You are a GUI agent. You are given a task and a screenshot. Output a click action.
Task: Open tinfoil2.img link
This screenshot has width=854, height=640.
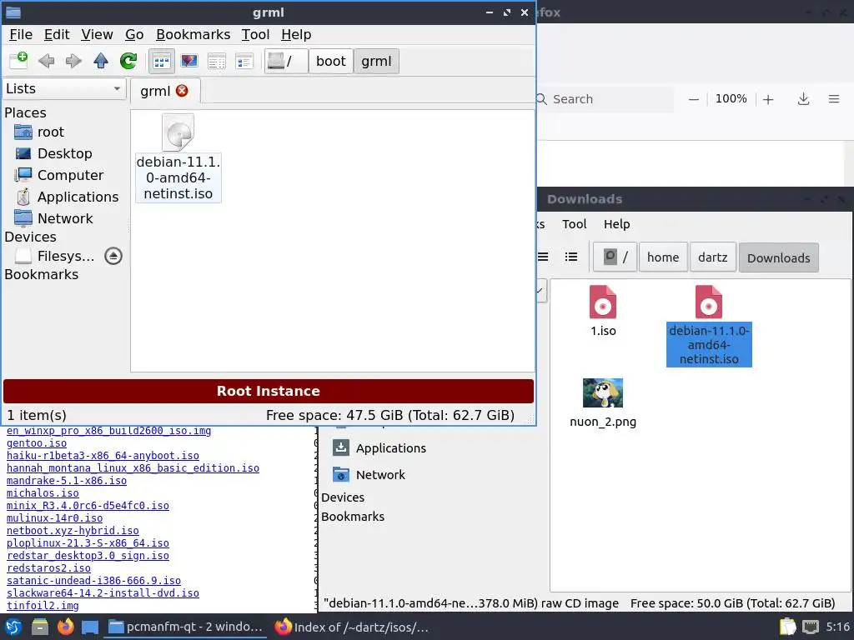coord(43,606)
